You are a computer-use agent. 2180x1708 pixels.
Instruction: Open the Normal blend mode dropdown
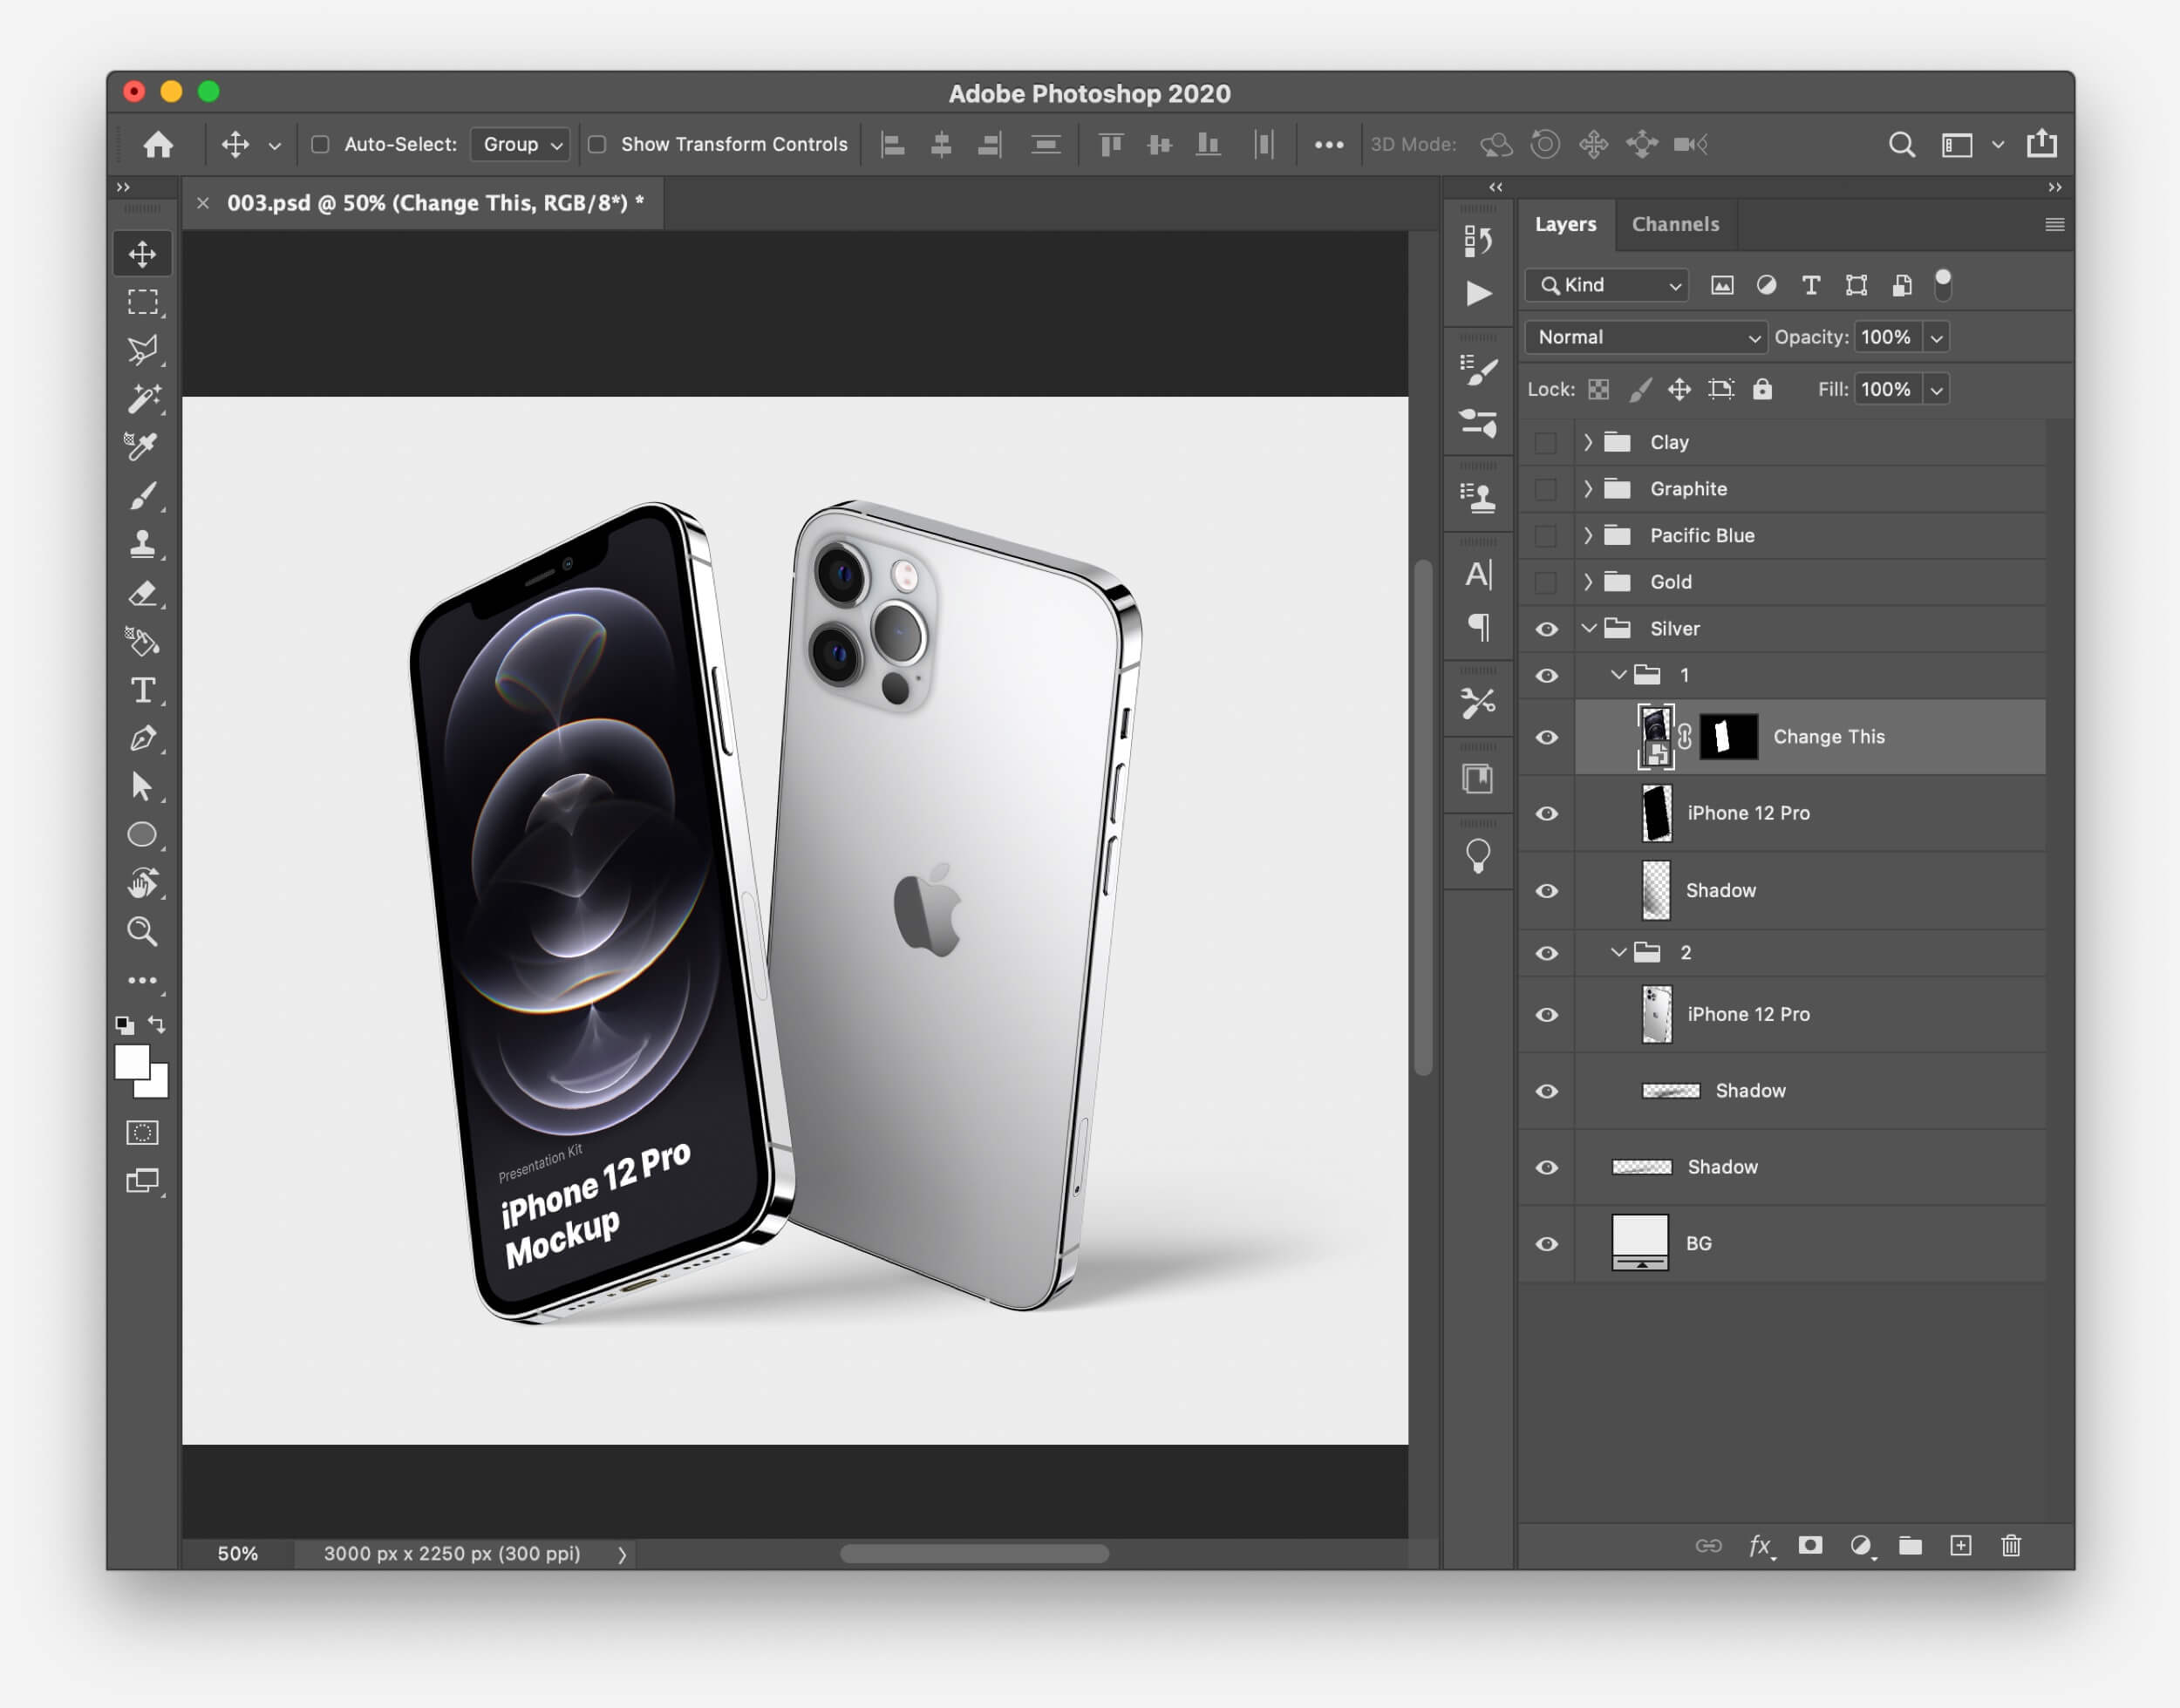click(x=1645, y=337)
